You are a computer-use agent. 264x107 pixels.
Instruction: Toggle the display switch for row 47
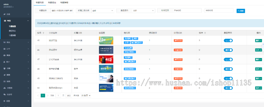[x=228, y=59]
